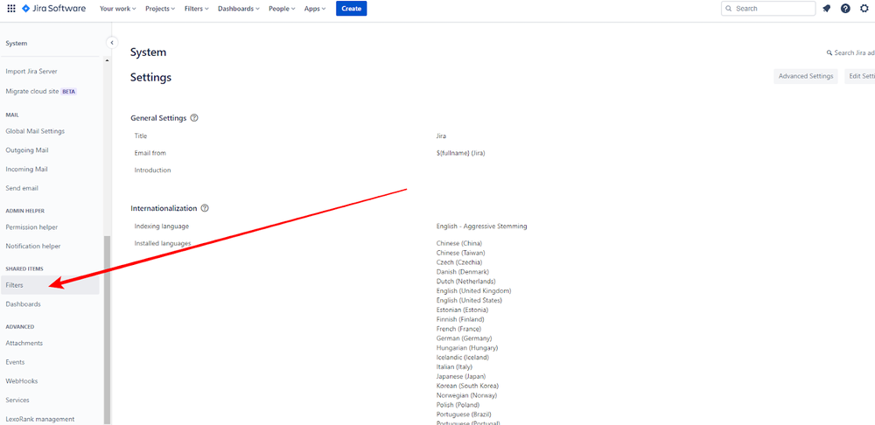Open Events in sidebar
875x425 pixels.
(x=15, y=362)
